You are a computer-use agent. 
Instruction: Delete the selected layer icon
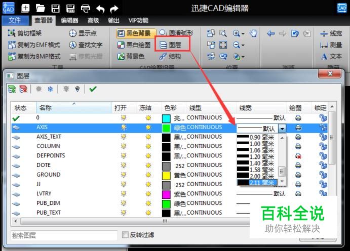click(23, 89)
